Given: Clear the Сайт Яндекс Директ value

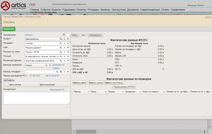Looking at the screenshot, I should click(x=64, y=48).
